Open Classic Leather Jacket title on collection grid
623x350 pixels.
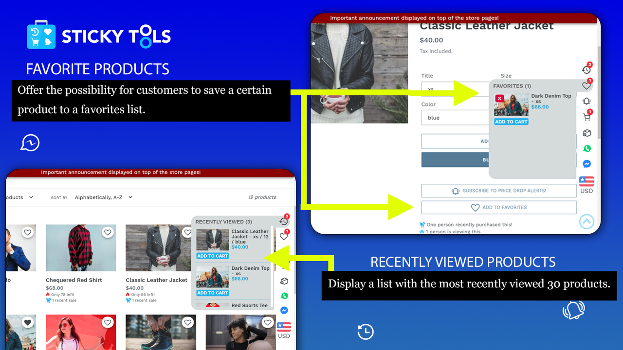(156, 280)
